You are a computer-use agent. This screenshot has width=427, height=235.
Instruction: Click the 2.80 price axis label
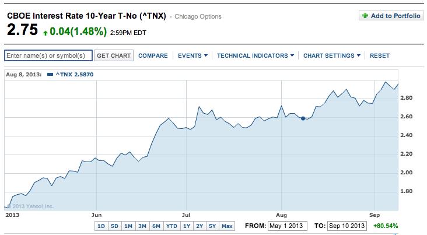tap(407, 98)
